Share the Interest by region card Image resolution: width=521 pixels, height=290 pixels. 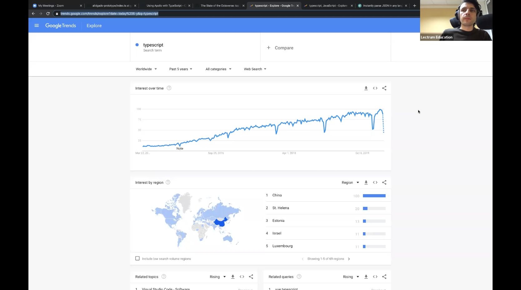(384, 183)
